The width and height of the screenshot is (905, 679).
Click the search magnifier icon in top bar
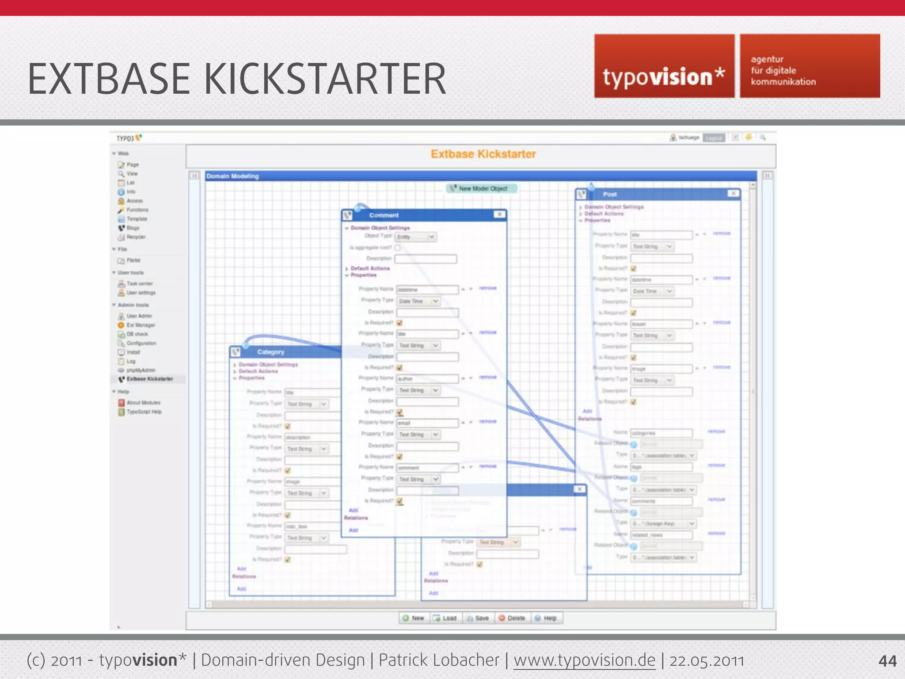click(763, 137)
